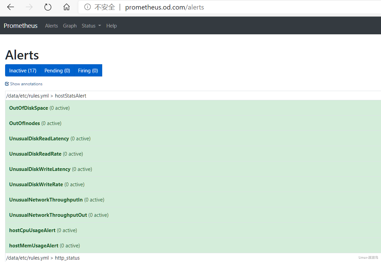Expand the hostCpuUsageAlert row
Screen dimensions: 381x262
click(193, 230)
